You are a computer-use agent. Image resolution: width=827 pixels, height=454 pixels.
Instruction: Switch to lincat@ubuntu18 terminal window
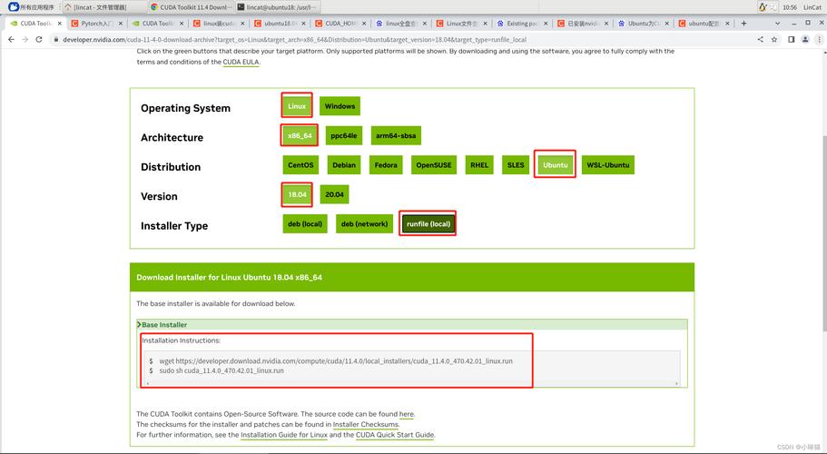(277, 7)
